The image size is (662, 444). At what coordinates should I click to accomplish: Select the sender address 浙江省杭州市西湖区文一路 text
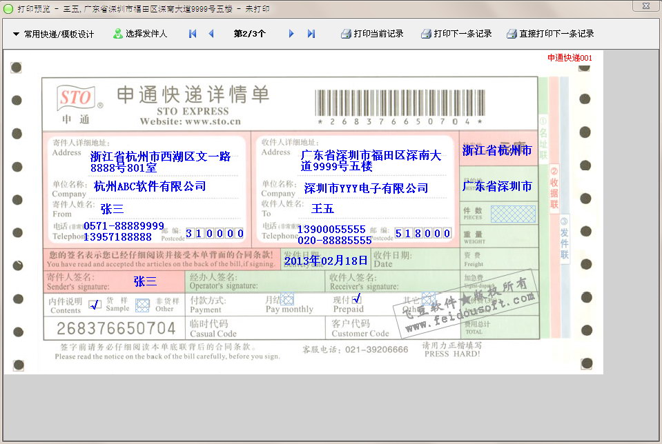point(160,157)
